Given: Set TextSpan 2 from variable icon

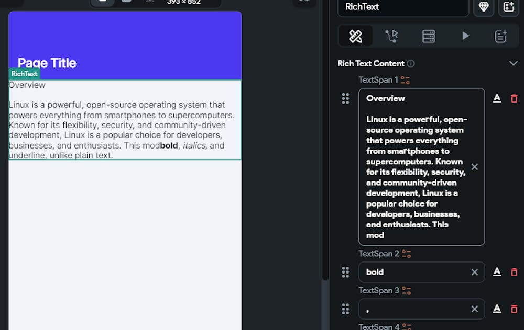Looking at the screenshot, I should 407,254.
